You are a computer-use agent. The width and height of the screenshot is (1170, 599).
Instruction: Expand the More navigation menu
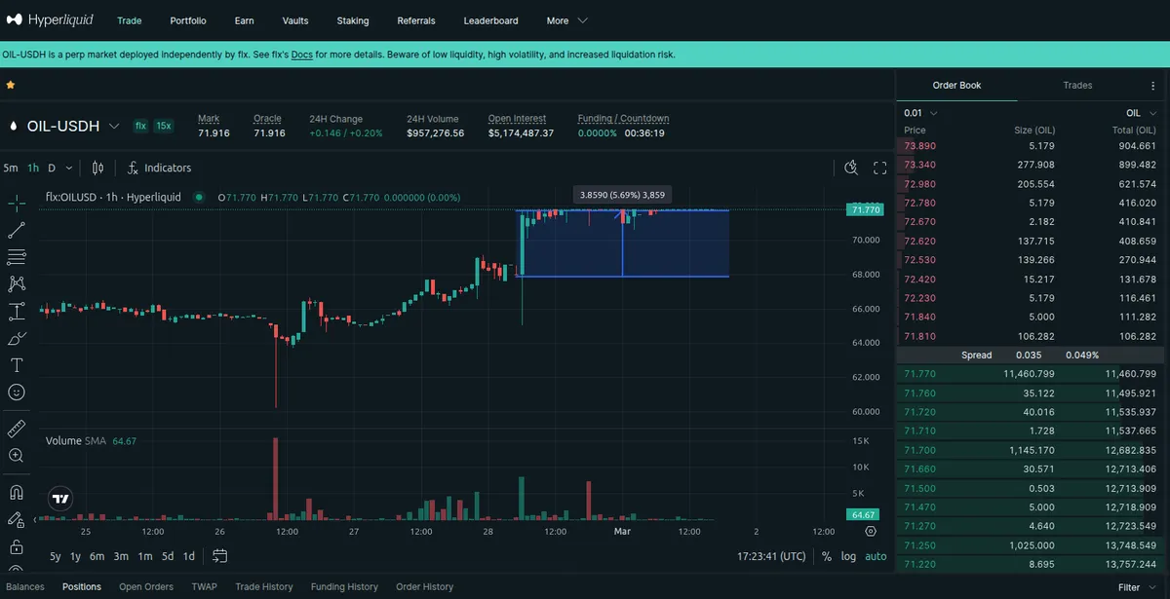(x=566, y=20)
